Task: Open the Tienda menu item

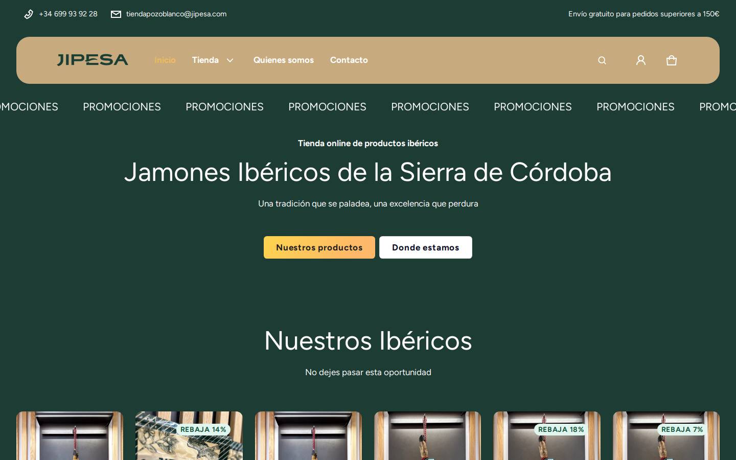Action: (205, 60)
